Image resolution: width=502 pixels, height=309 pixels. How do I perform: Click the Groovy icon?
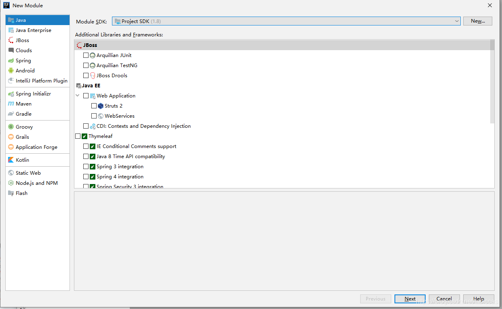click(11, 127)
